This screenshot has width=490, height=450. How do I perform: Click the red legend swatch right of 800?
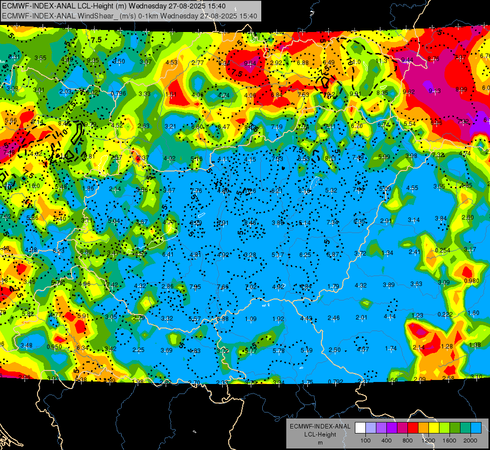click(413, 427)
